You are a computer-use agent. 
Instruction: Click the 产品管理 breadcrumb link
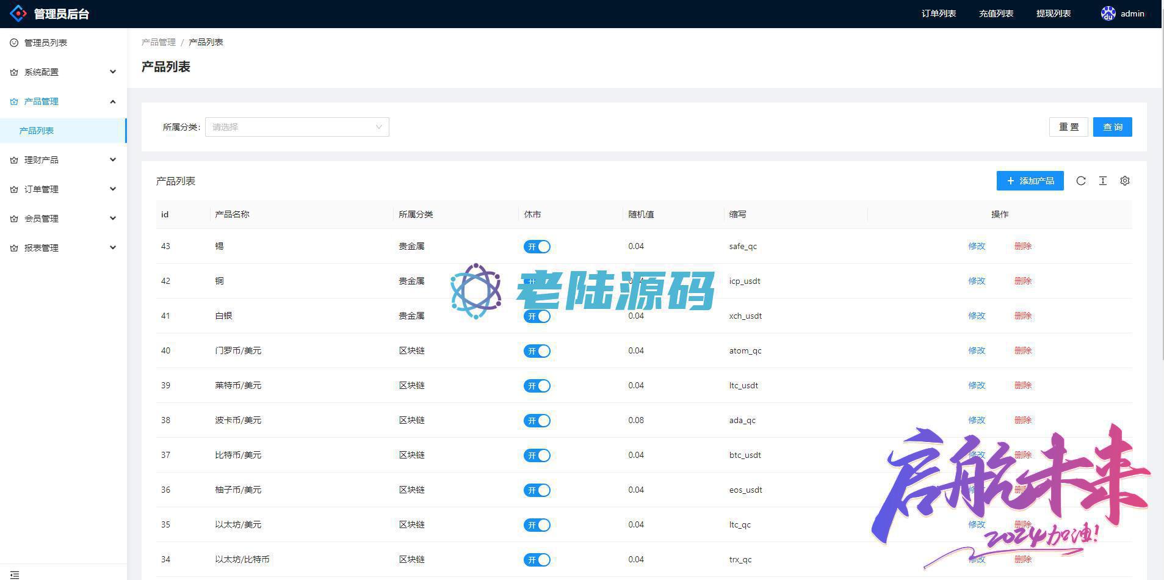point(159,42)
